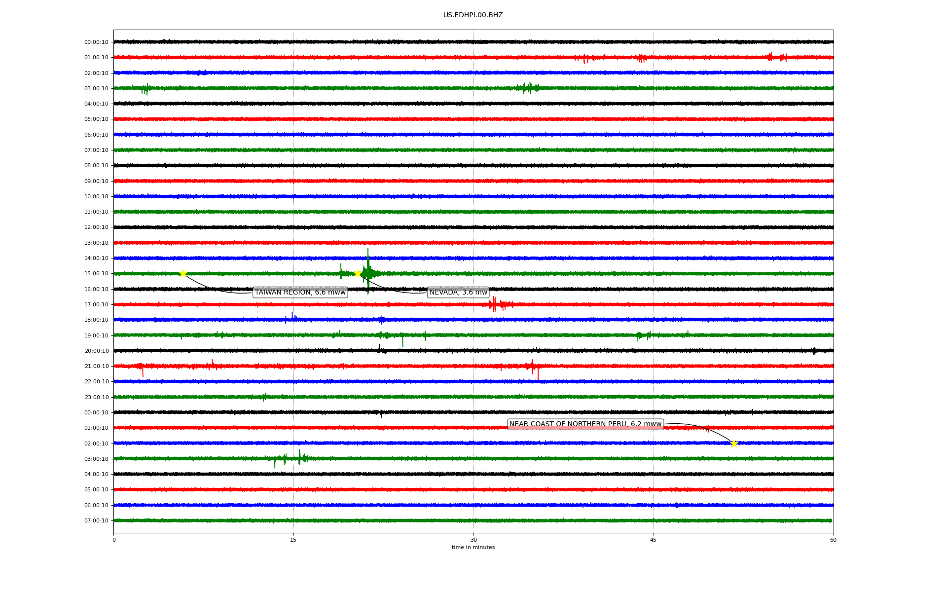Click the 0 minute x-axis tick
This screenshot has height=592, width=947.
[x=114, y=540]
